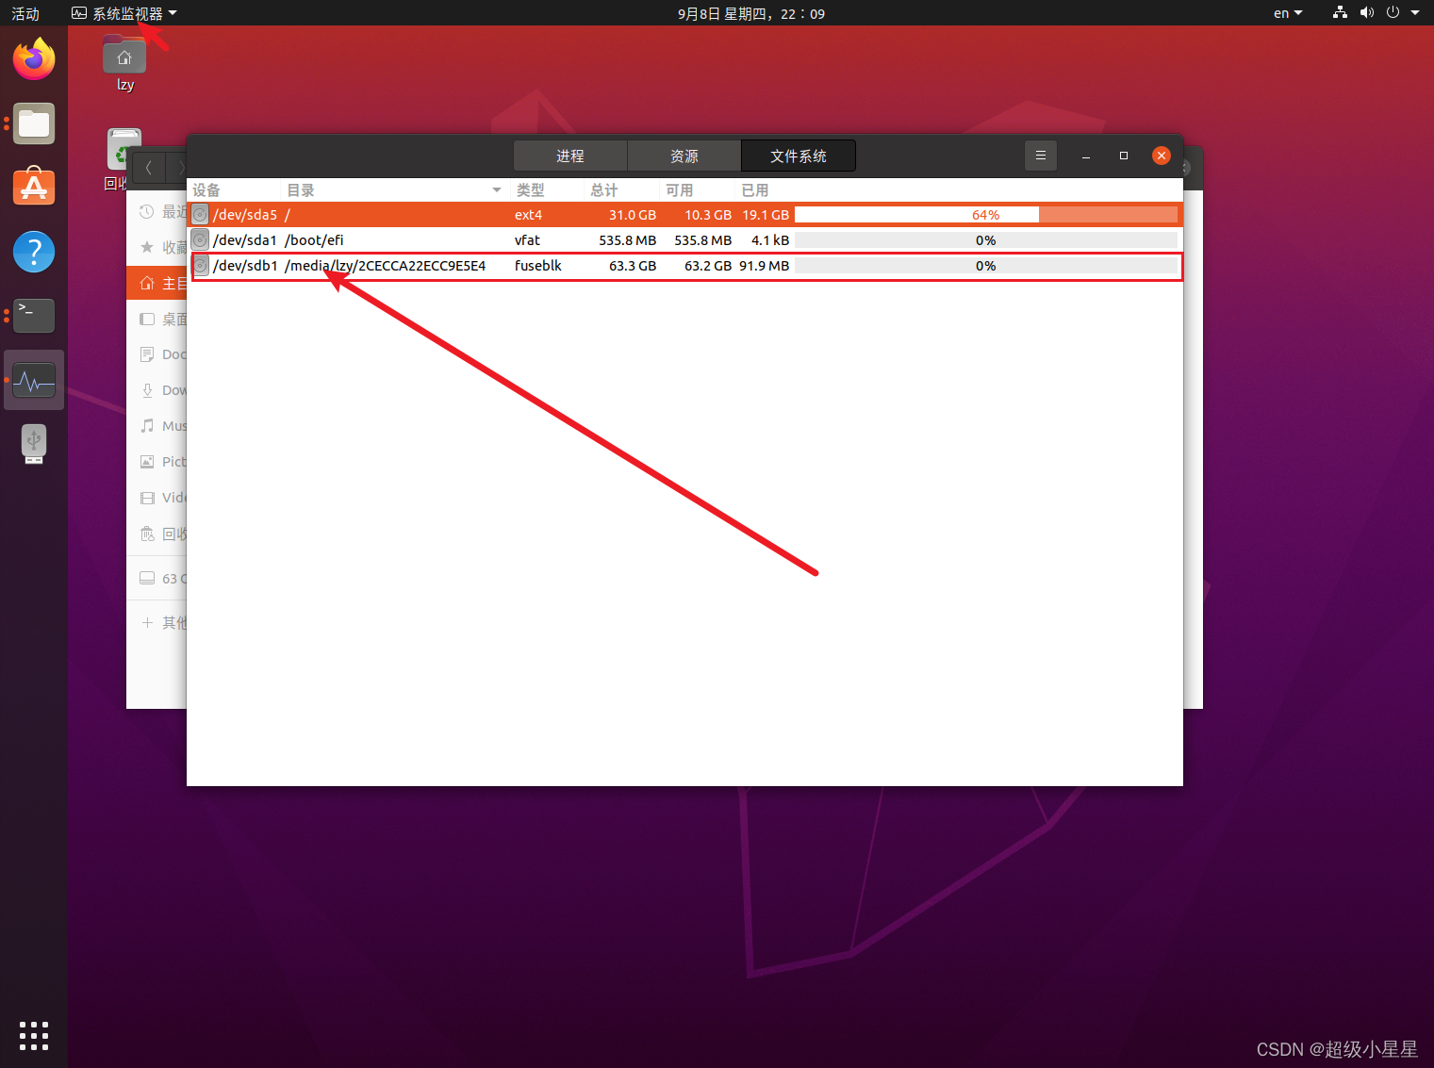Open the USB drive icon in dock
1434x1068 pixels.
pos(34,444)
